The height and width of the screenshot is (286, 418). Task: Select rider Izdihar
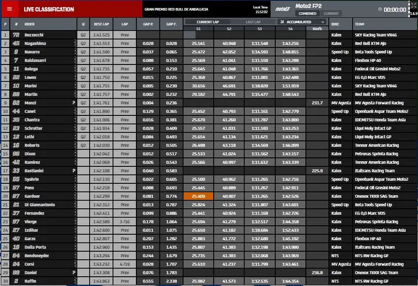(x=31, y=230)
